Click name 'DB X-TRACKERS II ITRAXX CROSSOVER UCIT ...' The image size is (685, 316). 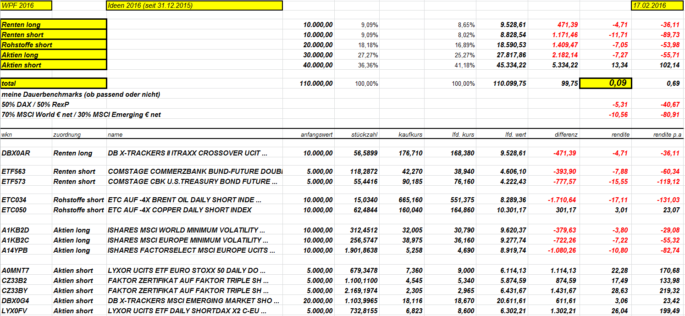tap(188, 153)
